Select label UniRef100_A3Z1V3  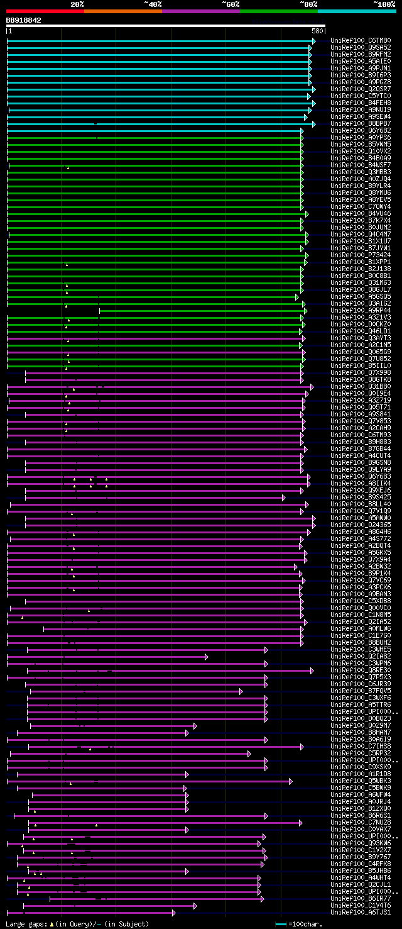pos(361,318)
